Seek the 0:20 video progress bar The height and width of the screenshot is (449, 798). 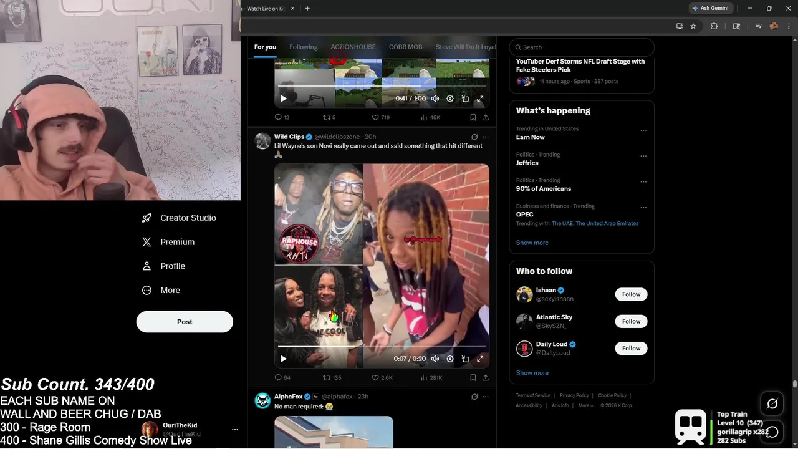pyautogui.click(x=382, y=346)
